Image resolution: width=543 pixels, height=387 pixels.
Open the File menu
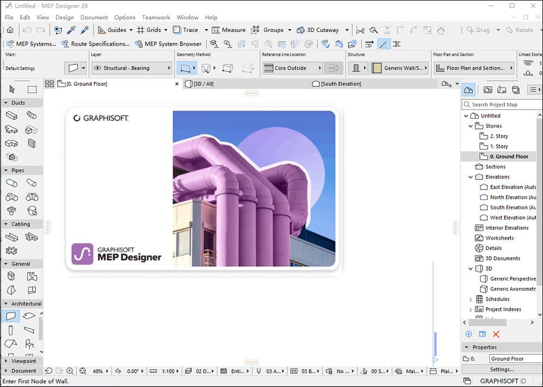point(9,17)
